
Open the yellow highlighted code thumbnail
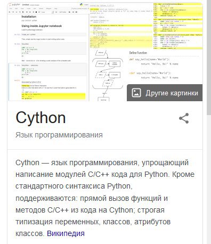[177, 26]
